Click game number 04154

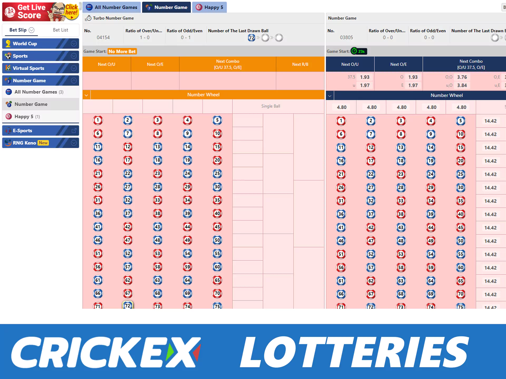click(x=103, y=37)
